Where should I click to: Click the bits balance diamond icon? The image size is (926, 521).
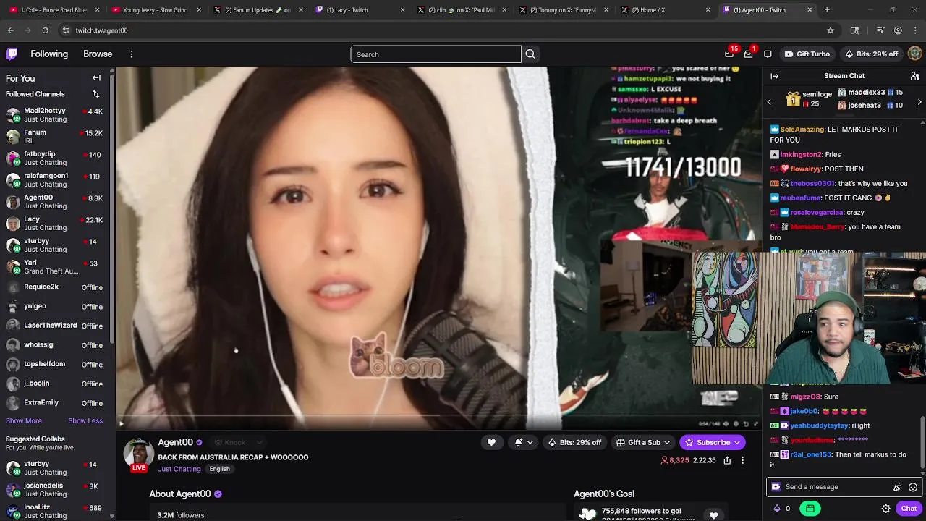(x=777, y=509)
